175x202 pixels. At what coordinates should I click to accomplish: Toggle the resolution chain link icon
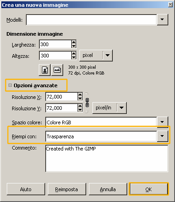(87, 103)
